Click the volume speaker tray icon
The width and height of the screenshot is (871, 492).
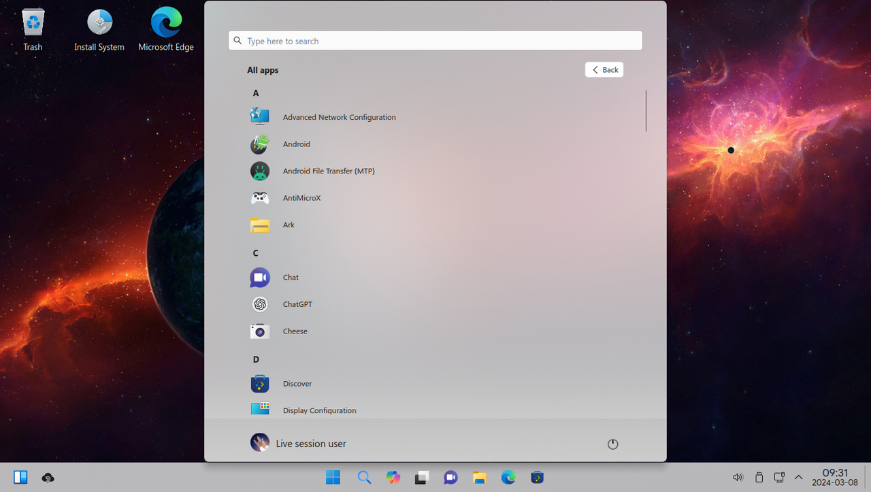(x=738, y=478)
